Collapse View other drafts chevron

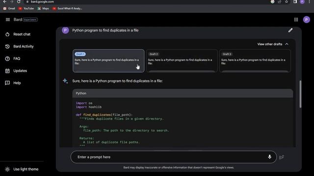pyautogui.click(x=287, y=44)
